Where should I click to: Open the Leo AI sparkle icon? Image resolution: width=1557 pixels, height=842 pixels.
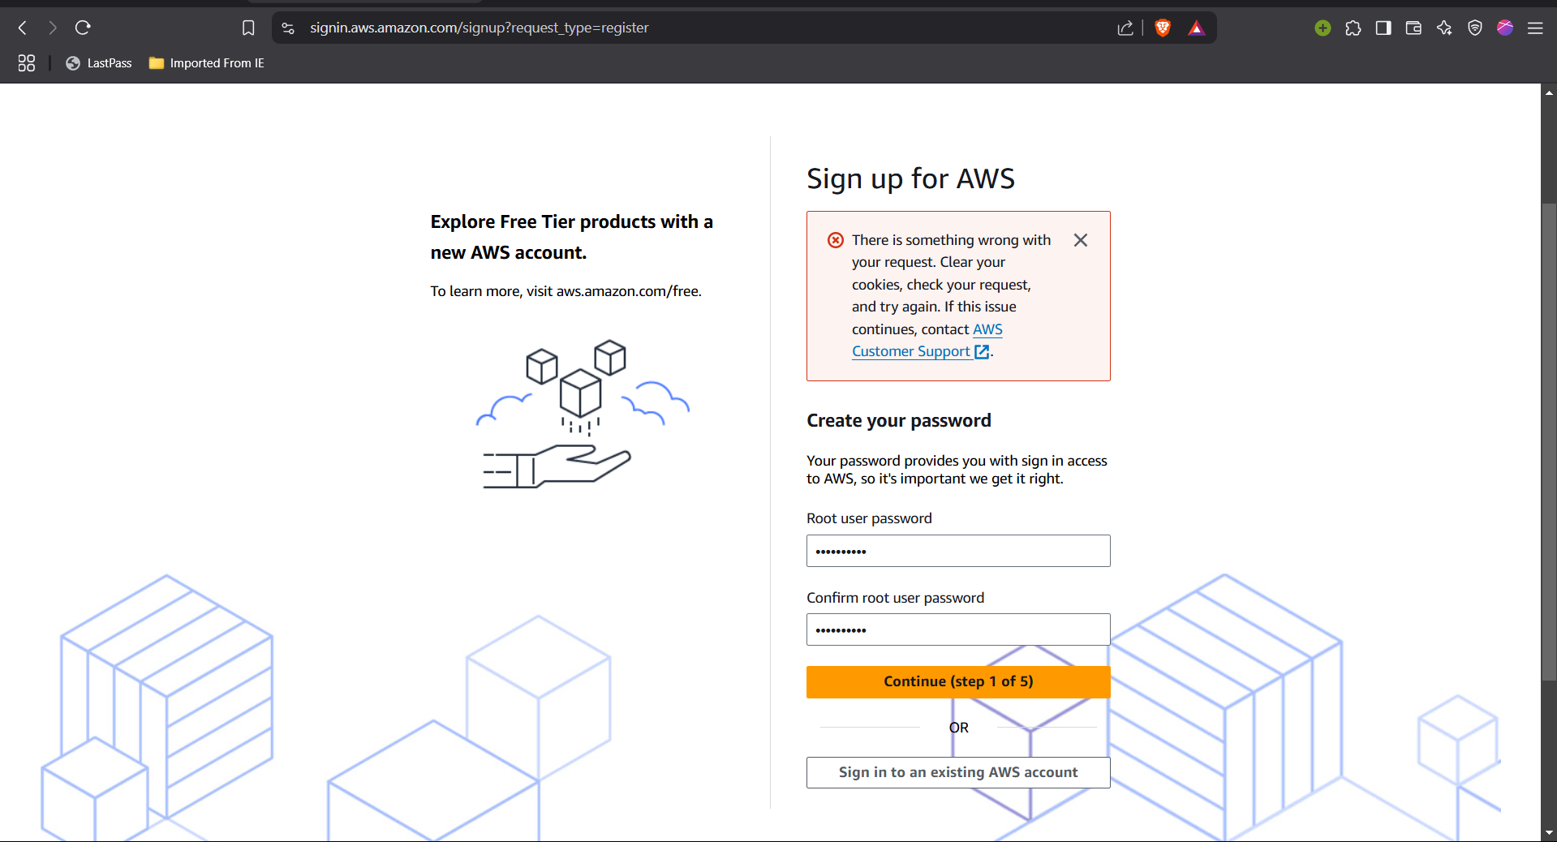click(1444, 28)
